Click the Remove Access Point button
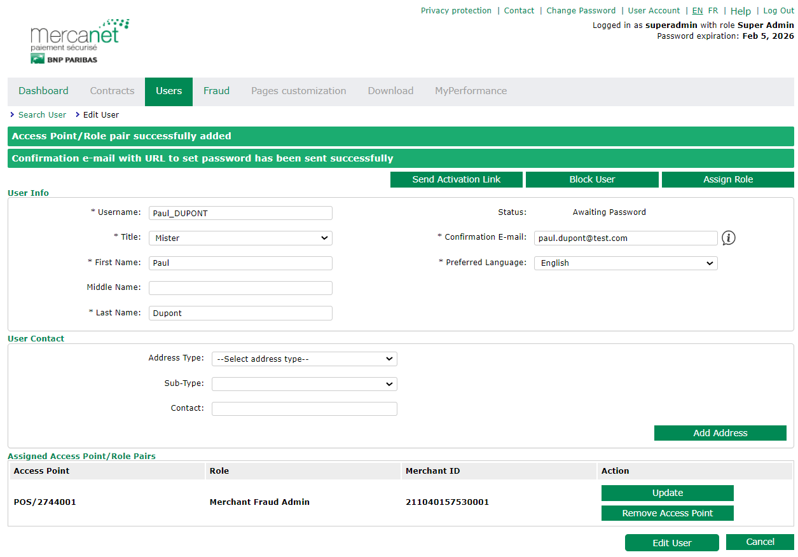The height and width of the screenshot is (557, 798). tap(667, 513)
